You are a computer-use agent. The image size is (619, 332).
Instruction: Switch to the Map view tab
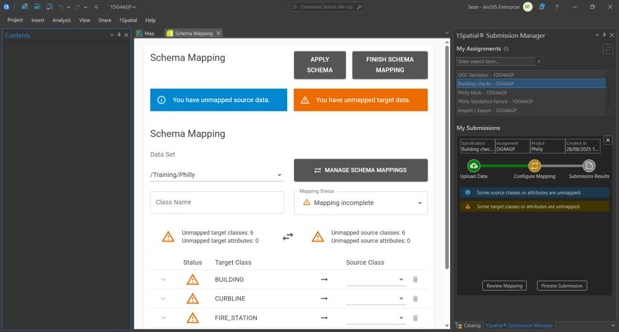(x=145, y=33)
